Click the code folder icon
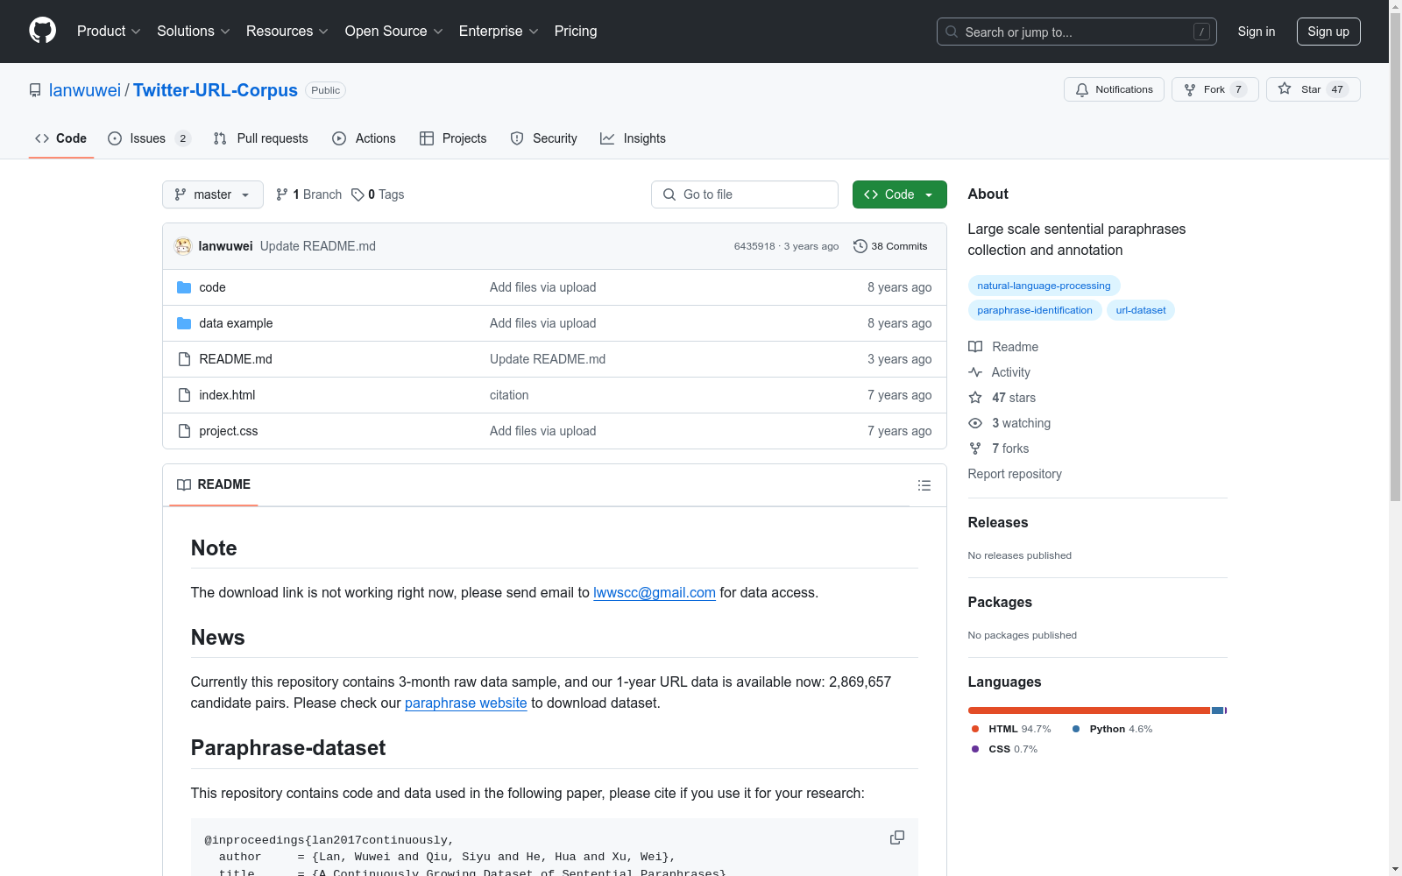This screenshot has width=1402, height=876. (x=184, y=287)
